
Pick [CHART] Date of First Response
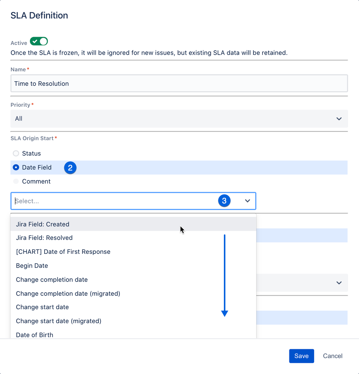63,252
